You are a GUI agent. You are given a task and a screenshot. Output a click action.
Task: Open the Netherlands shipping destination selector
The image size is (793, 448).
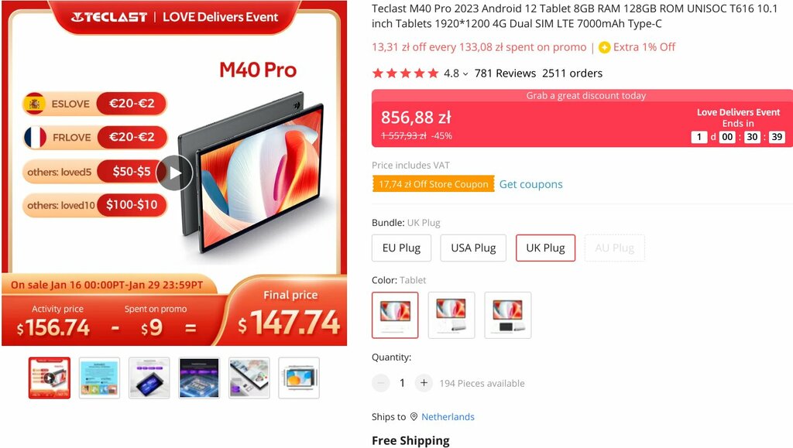pos(448,417)
